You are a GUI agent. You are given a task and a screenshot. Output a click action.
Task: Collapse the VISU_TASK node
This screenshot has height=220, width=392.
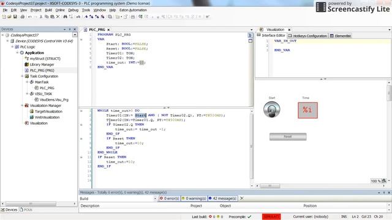point(27,94)
